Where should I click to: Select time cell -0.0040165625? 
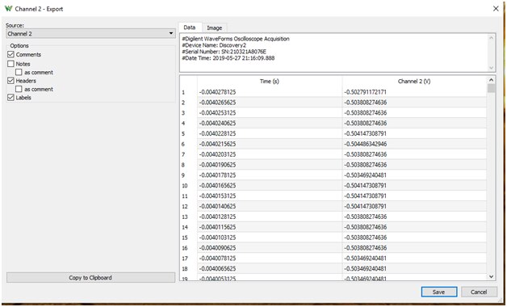coord(270,186)
